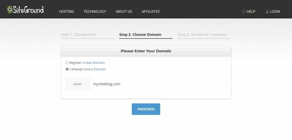Click the domain name input field

(x=158, y=84)
